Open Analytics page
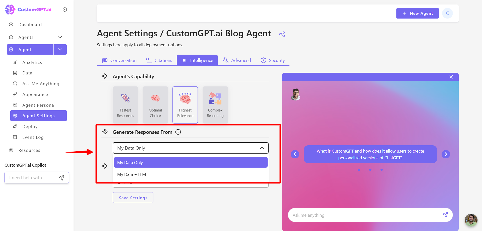The image size is (482, 231). [32, 62]
